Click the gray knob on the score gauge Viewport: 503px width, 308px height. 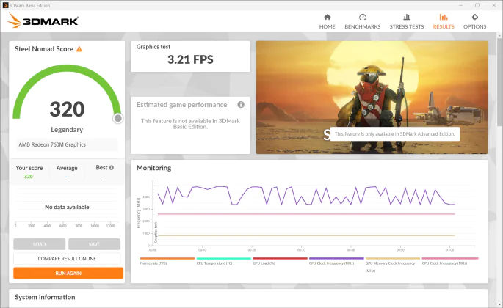coord(117,119)
